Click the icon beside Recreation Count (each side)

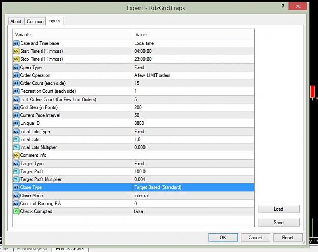pyautogui.click(x=16, y=91)
